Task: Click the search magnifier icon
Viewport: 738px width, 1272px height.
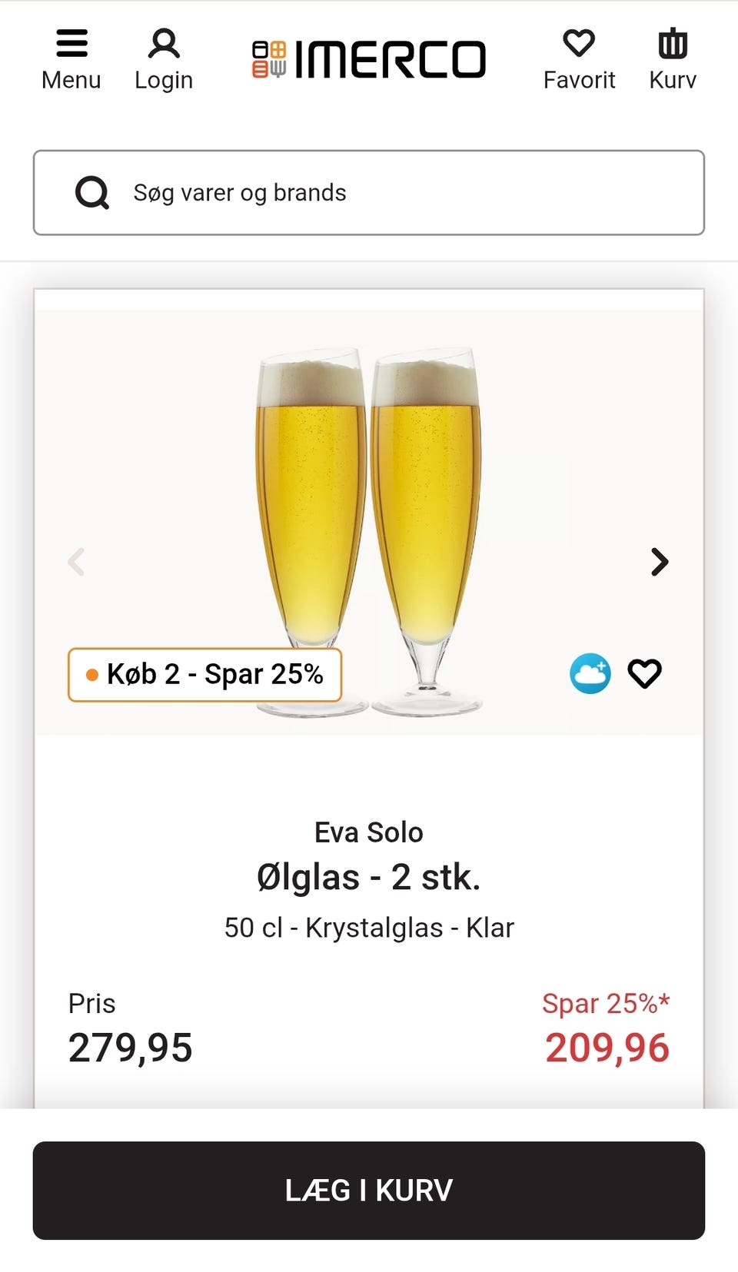Action: pos(92,193)
